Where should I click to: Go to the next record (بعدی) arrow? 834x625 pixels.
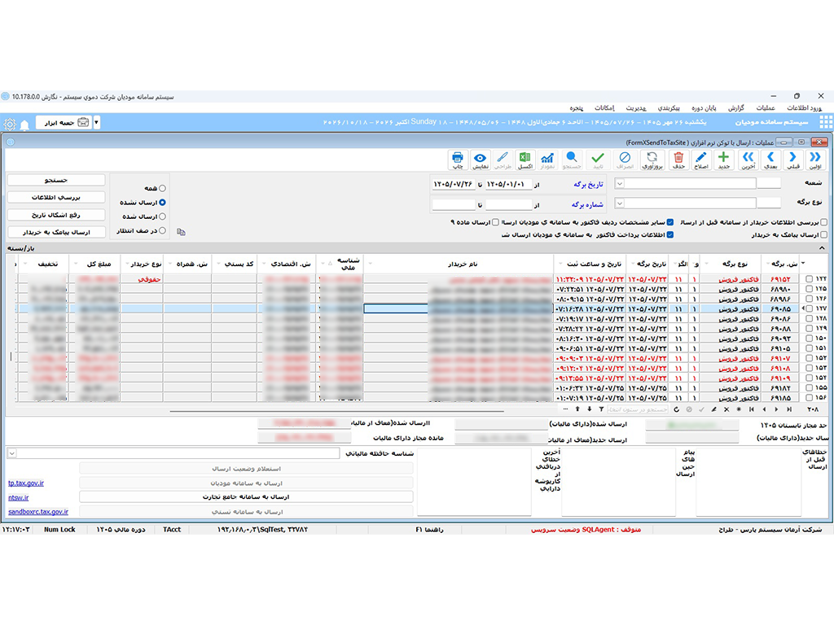pos(770,160)
